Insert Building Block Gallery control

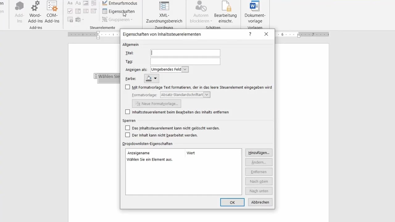click(94, 3)
